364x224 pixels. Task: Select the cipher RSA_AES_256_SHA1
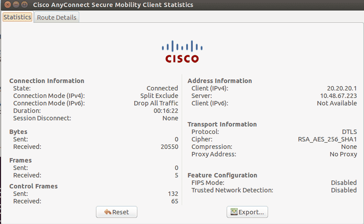click(x=327, y=139)
